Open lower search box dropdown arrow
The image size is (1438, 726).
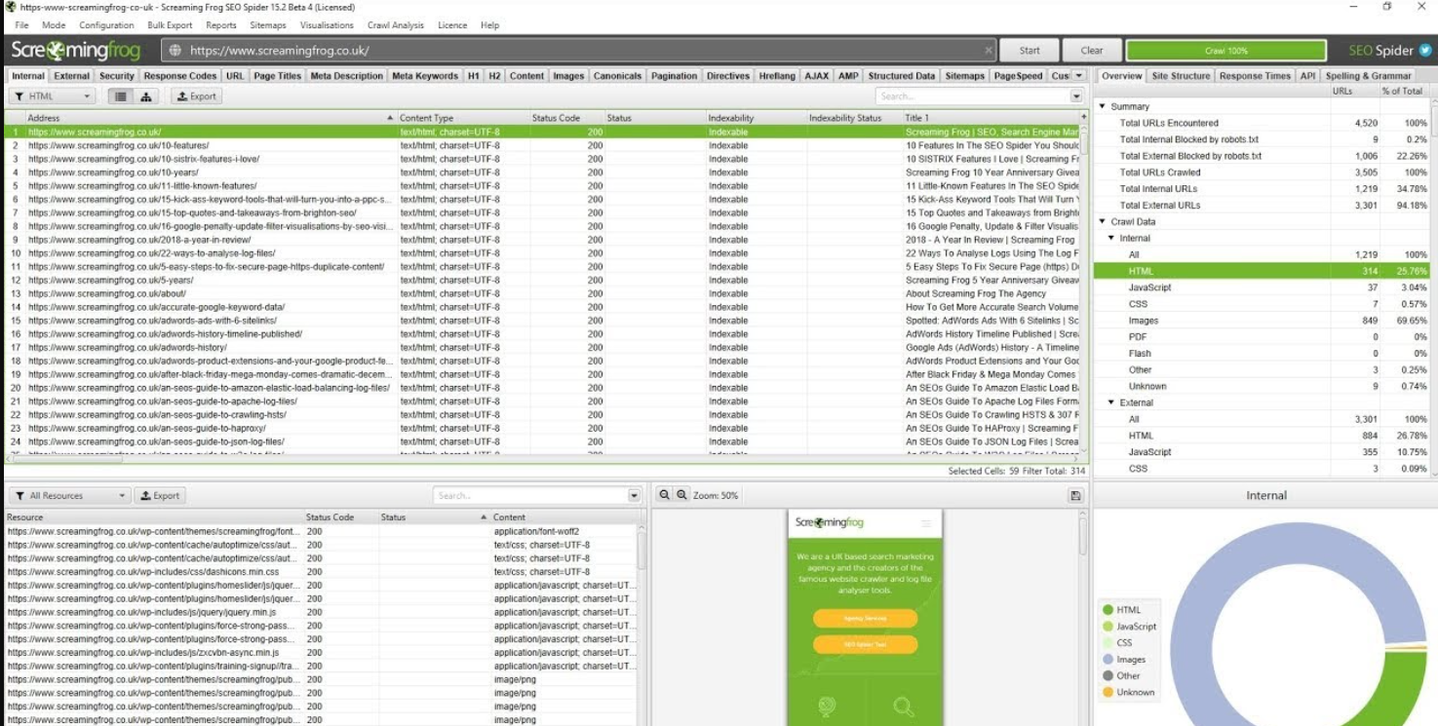(x=634, y=495)
